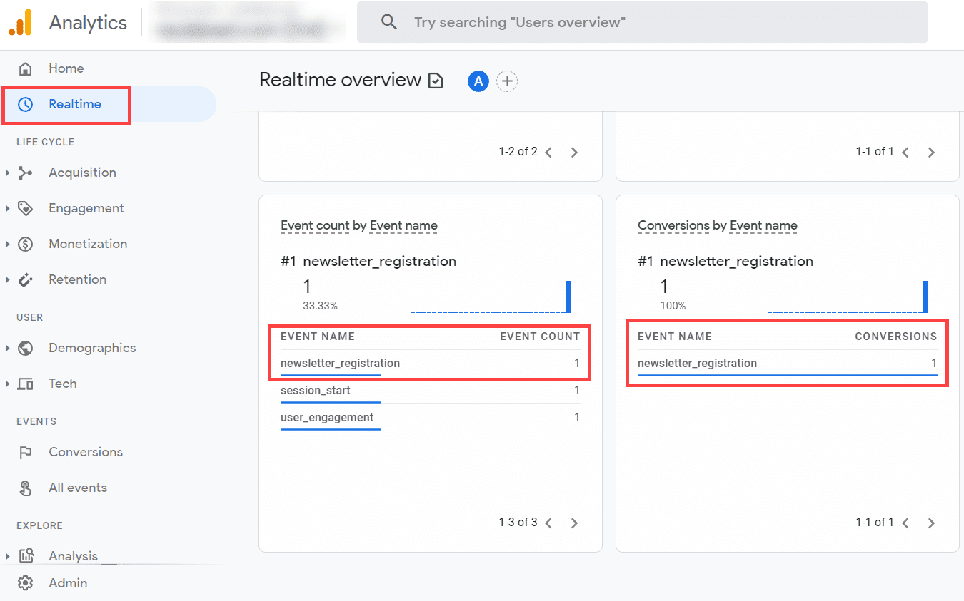The height and width of the screenshot is (601, 964).
Task: Click the Admin gear icon
Action: 25,583
